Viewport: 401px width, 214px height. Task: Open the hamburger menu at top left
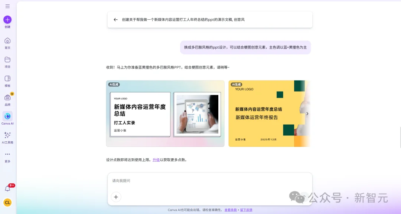(7, 6)
